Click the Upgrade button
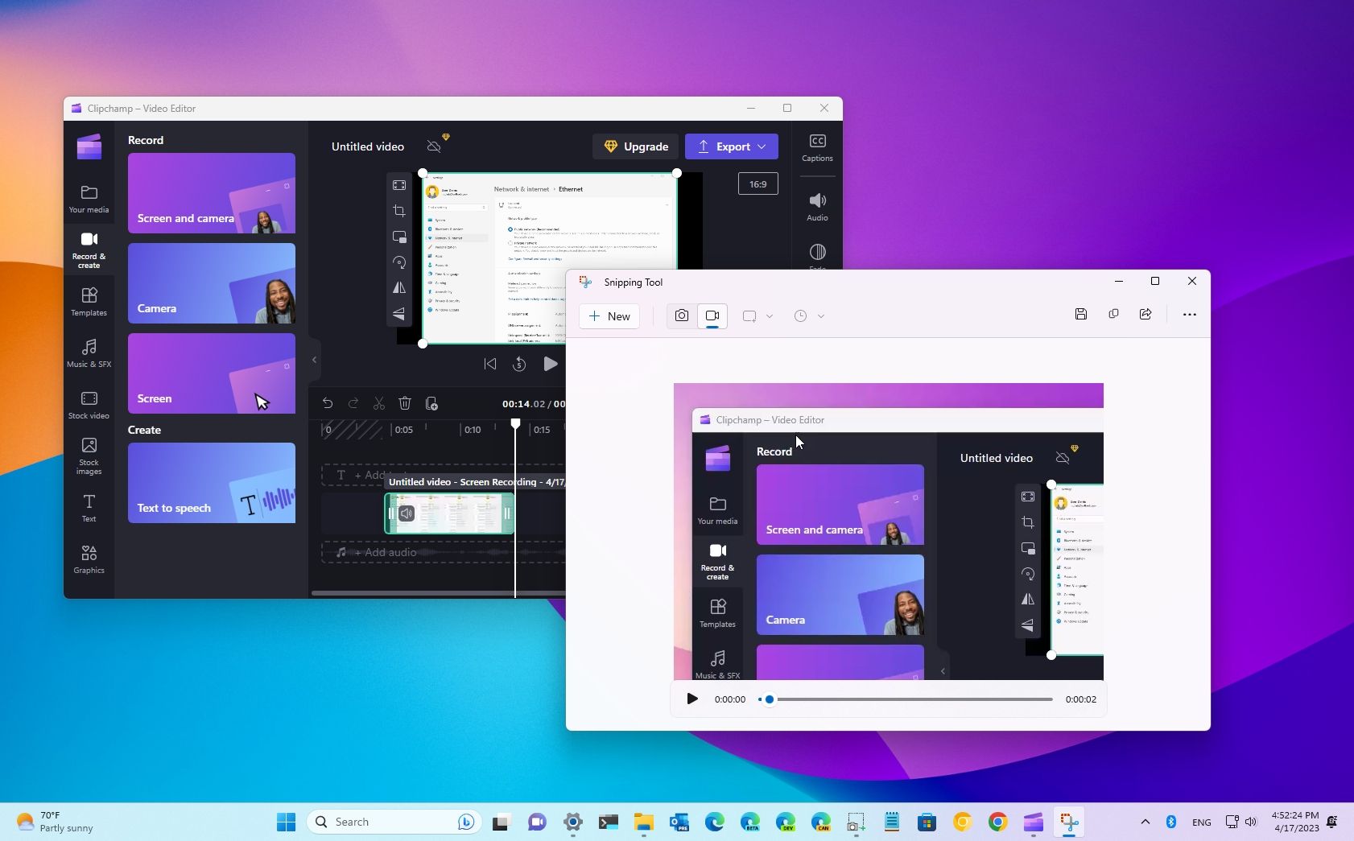1354x841 pixels. point(636,146)
